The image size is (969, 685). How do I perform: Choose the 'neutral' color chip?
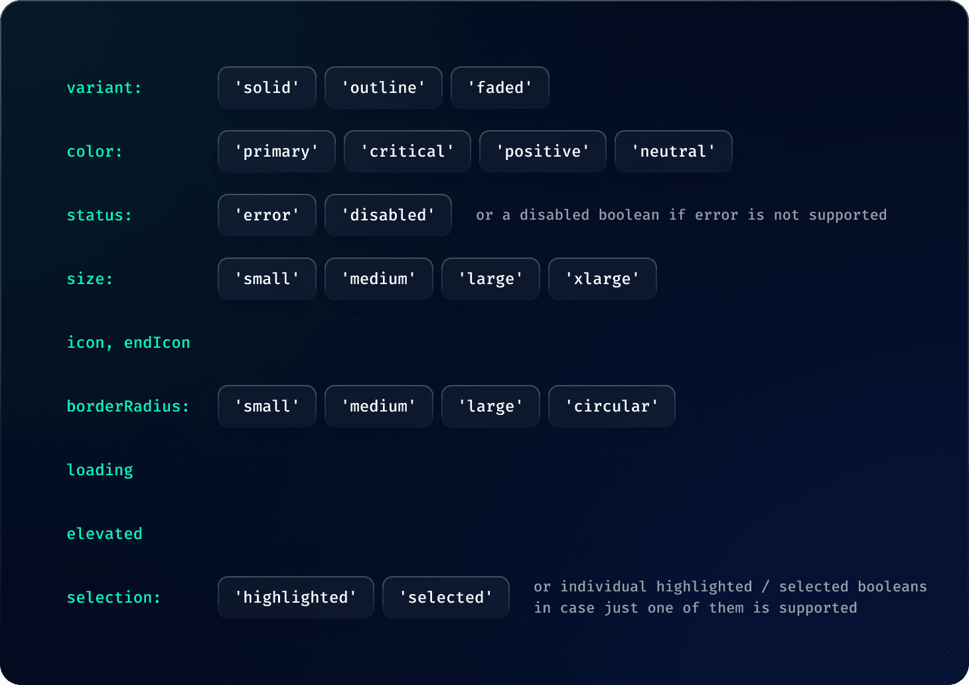[x=673, y=151]
